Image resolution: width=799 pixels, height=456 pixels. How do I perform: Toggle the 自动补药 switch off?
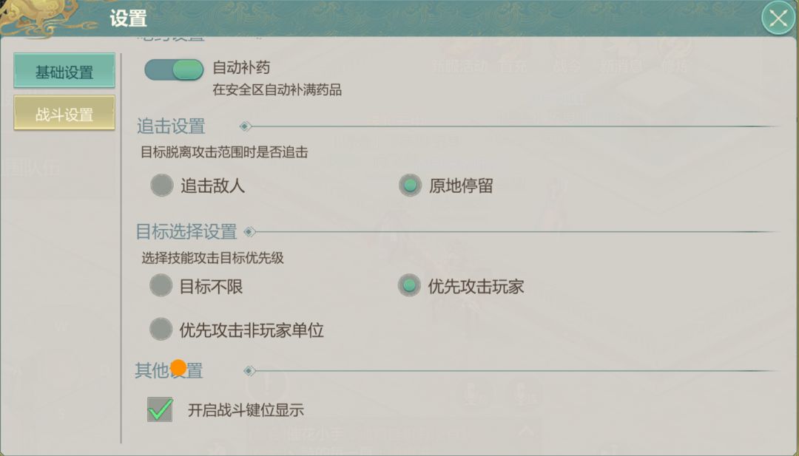(174, 69)
